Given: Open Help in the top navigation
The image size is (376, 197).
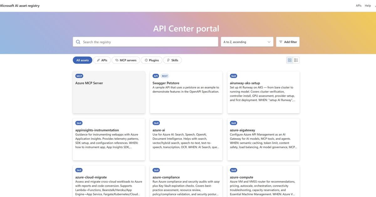Looking at the screenshot, I should click(368, 6).
